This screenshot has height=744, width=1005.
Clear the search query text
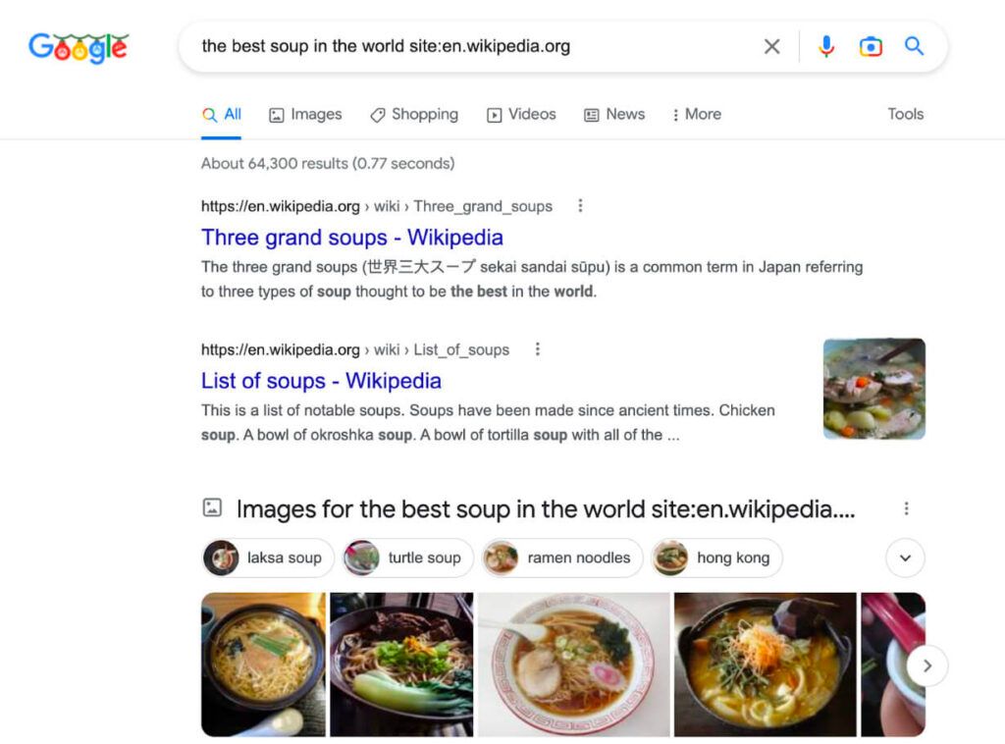point(772,46)
